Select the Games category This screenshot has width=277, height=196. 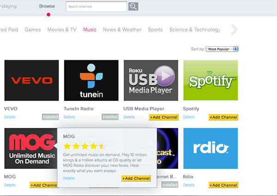[33, 29]
